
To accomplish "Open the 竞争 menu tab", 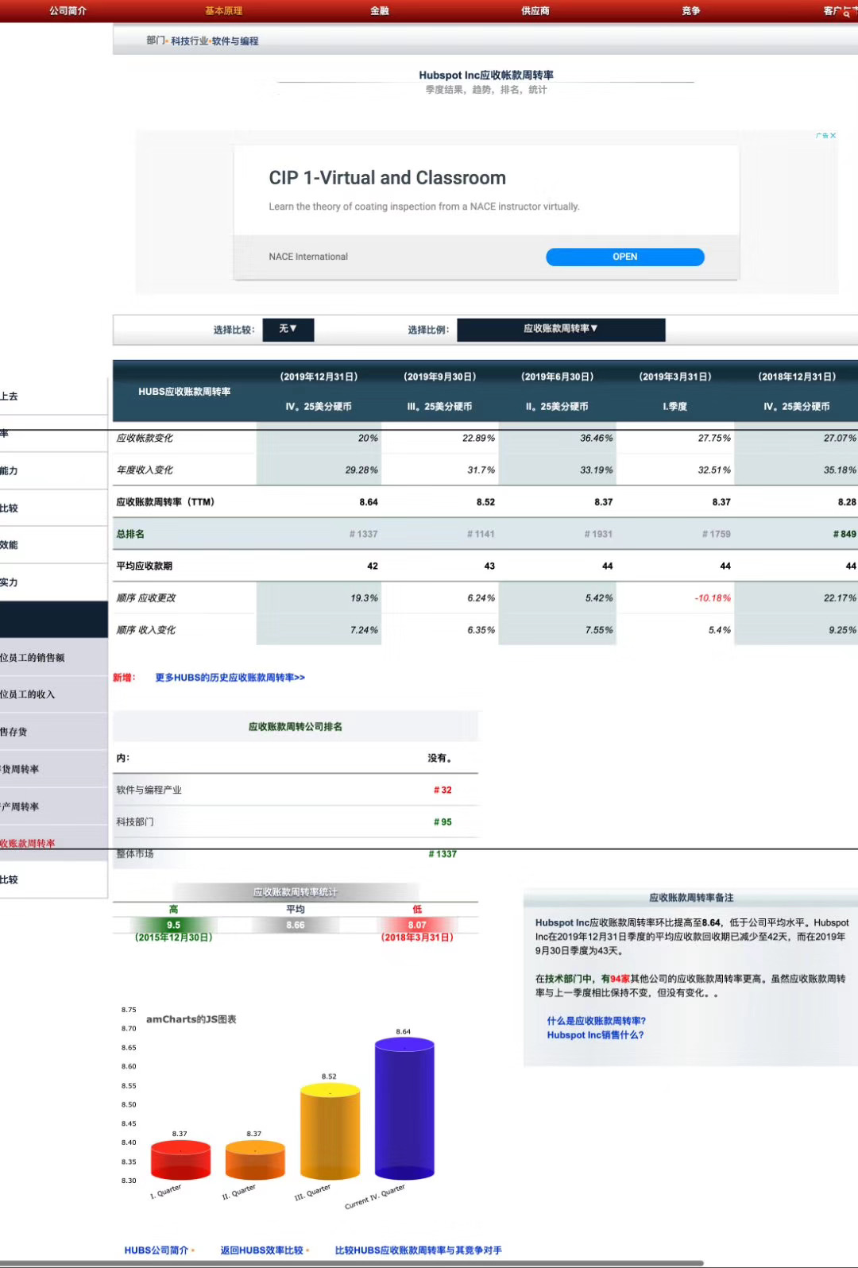I will tap(690, 11).
